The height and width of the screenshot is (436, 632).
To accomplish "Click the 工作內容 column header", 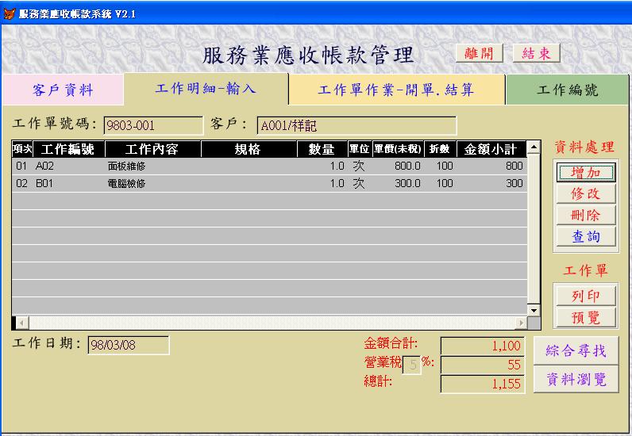I will (152, 149).
